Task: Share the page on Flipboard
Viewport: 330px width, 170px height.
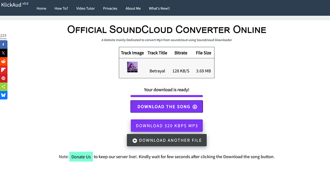Action: point(4,70)
